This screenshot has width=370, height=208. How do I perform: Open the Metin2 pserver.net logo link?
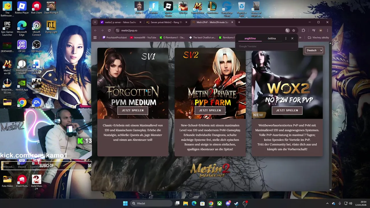(x=210, y=170)
